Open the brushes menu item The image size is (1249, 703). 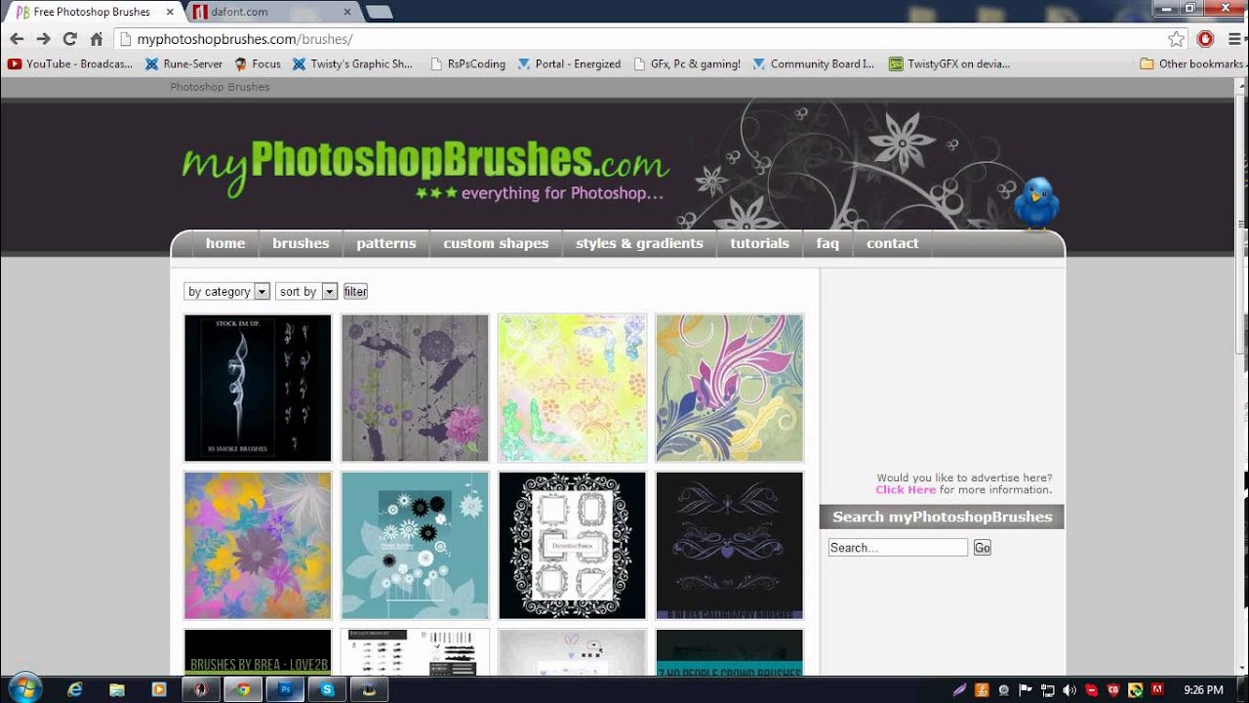click(301, 243)
